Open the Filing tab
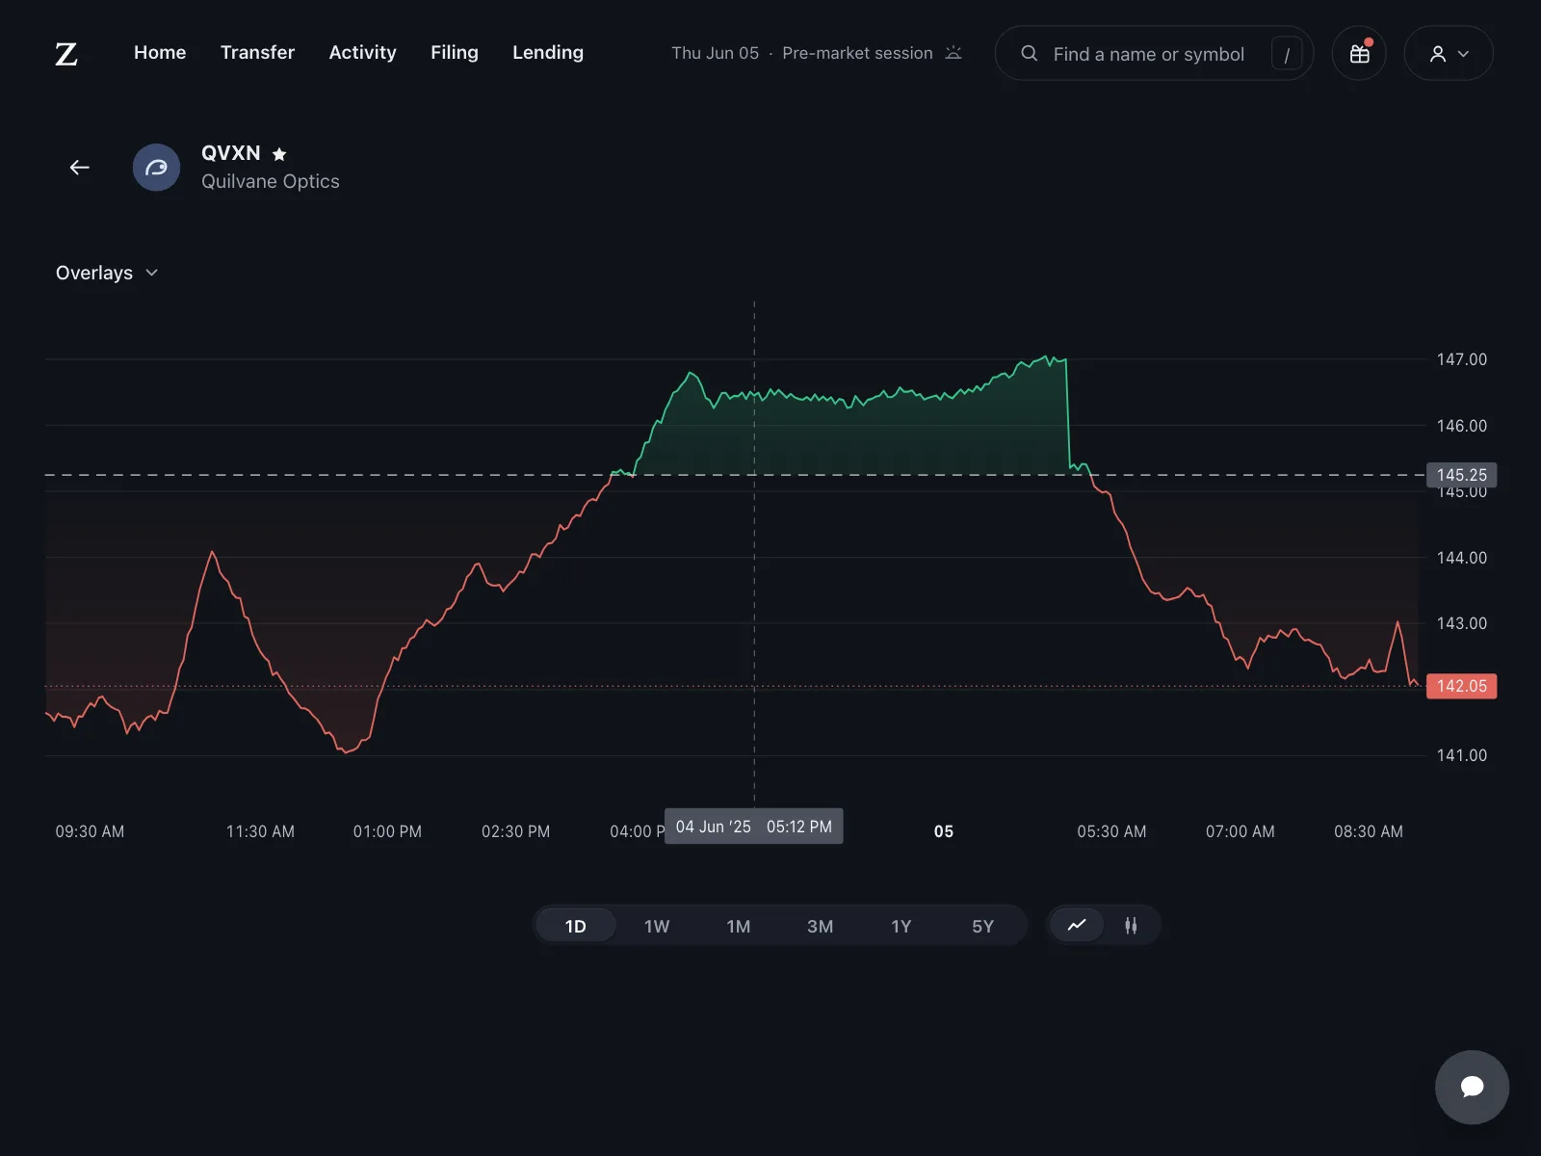 click(455, 52)
